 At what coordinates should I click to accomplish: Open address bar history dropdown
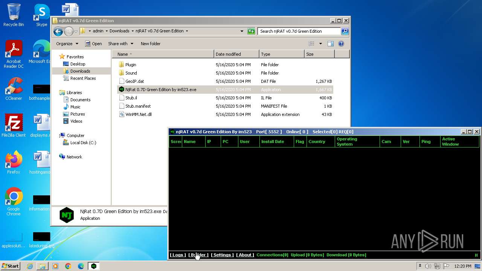pos(242,31)
